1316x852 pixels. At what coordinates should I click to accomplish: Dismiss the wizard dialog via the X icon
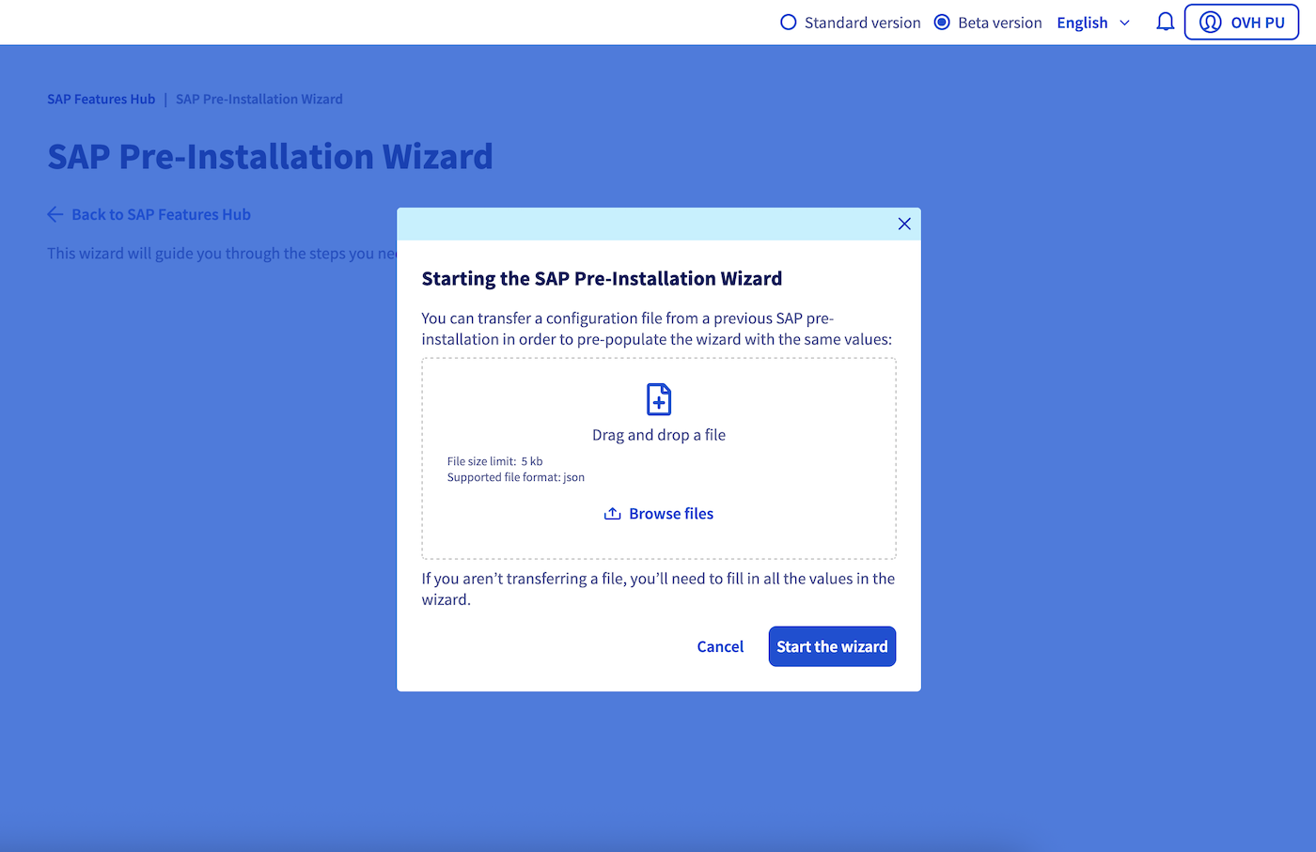904,224
